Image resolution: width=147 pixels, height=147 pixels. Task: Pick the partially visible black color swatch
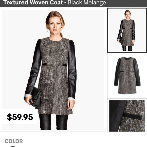click(x=13, y=146)
